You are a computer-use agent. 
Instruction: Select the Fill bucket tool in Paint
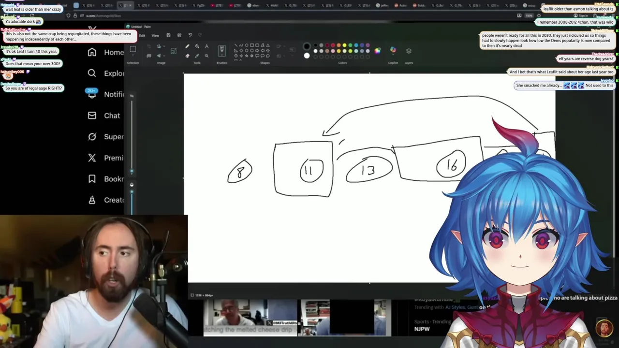(x=197, y=46)
